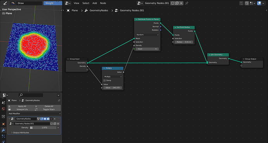Image resolution: width=268 pixels, height=143 pixels.
Task: Open the Add menu in node editor
Action: point(94,3)
